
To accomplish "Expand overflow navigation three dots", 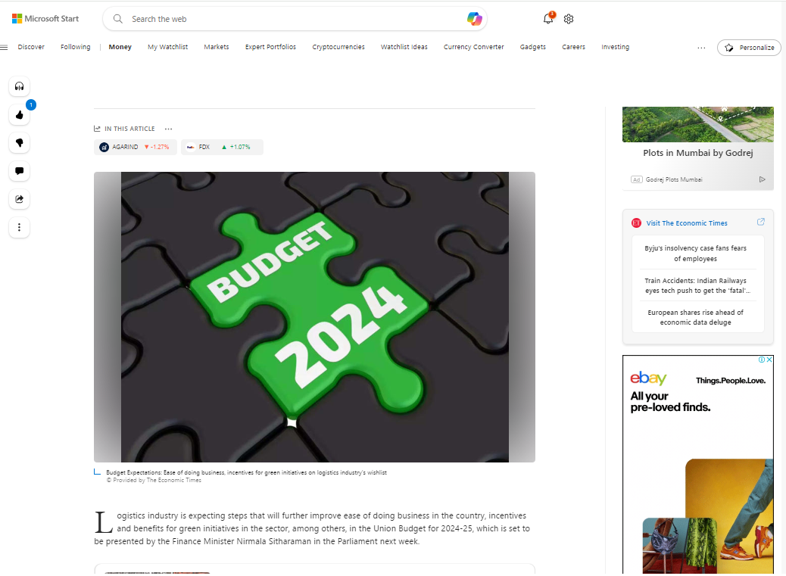I will click(701, 48).
